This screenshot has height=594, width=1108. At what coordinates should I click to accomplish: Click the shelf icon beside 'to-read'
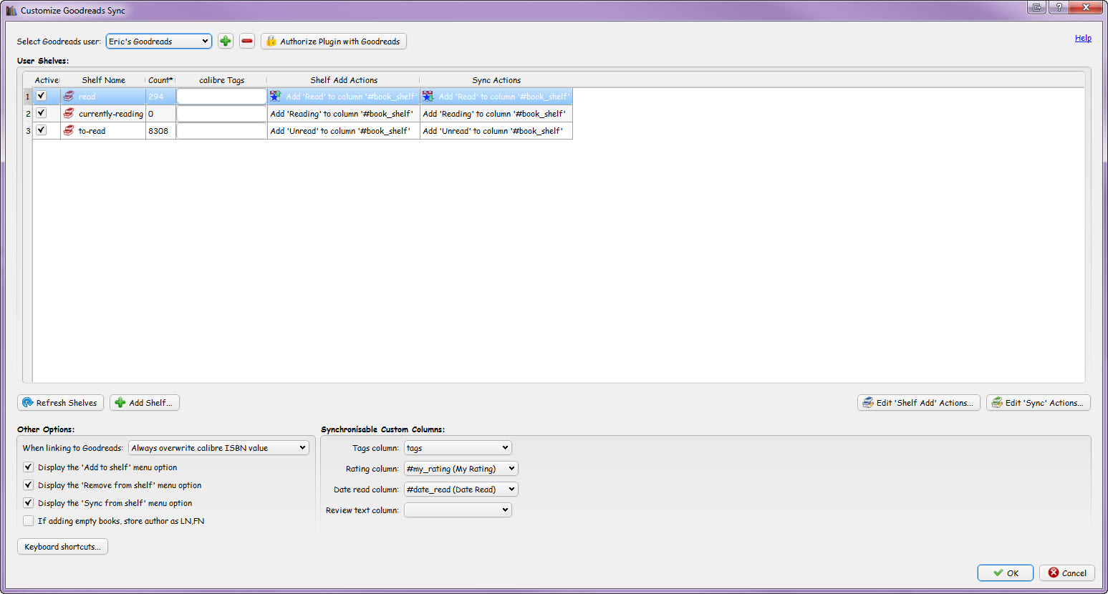[69, 131]
